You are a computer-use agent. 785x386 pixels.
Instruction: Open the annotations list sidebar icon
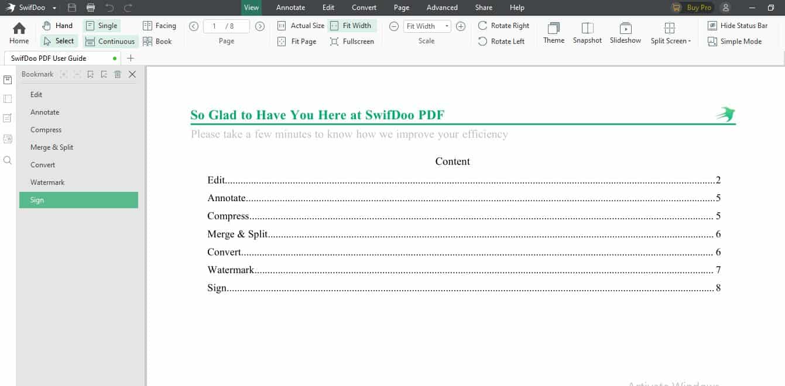click(8, 118)
